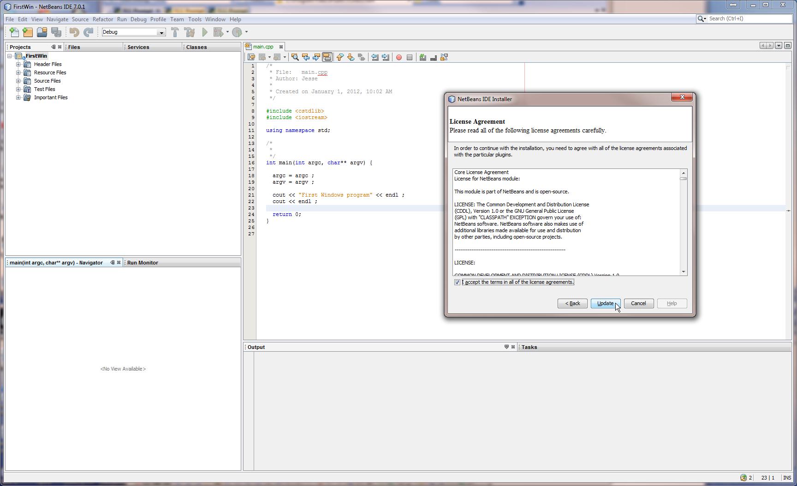Viewport: 797px width, 486px height.
Task: Expand the Important Files folder
Action: [18, 97]
